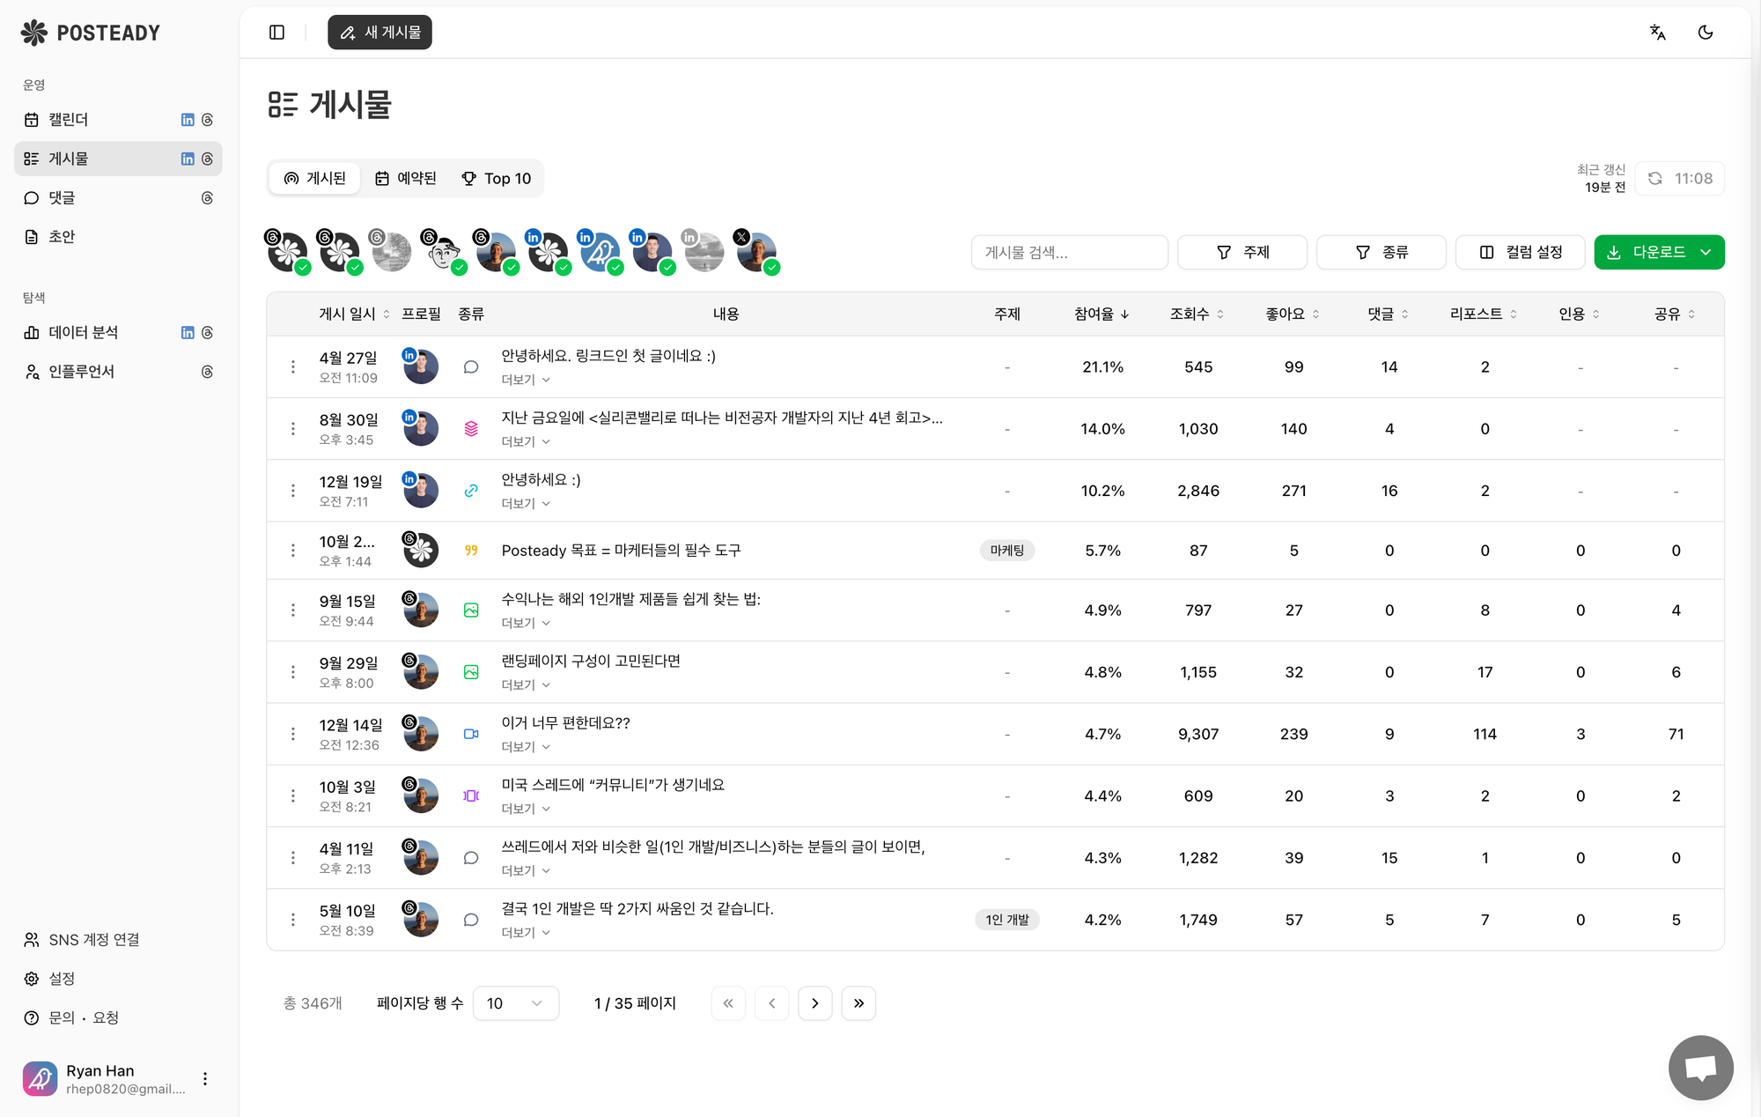Open 데이터 분석 in the sidebar
Viewport: 1761px width, 1117px height.
pyautogui.click(x=84, y=332)
